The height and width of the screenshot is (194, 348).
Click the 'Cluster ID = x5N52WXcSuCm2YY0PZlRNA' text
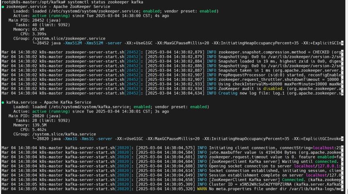tap(251, 184)
